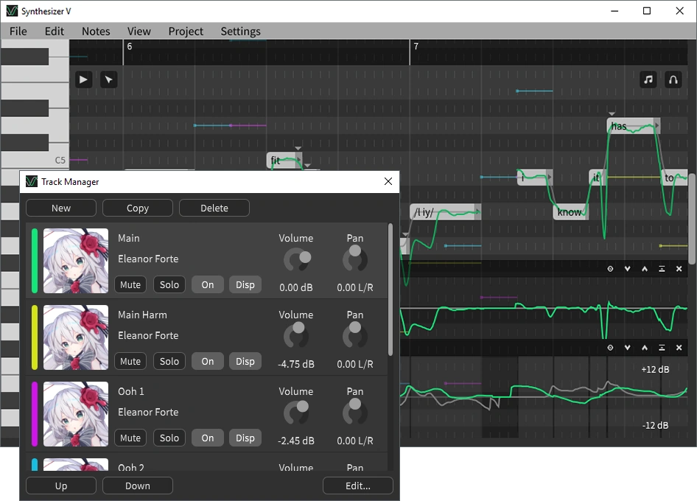Click the eye icon on the parameter panel
The width and height of the screenshot is (697, 501).
pyautogui.click(x=609, y=268)
